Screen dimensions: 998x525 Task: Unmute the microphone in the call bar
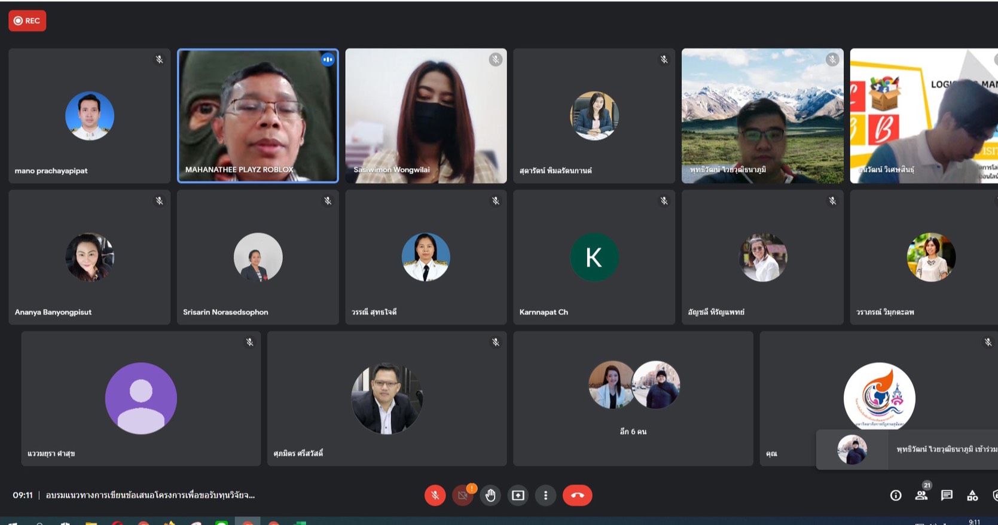pos(435,495)
